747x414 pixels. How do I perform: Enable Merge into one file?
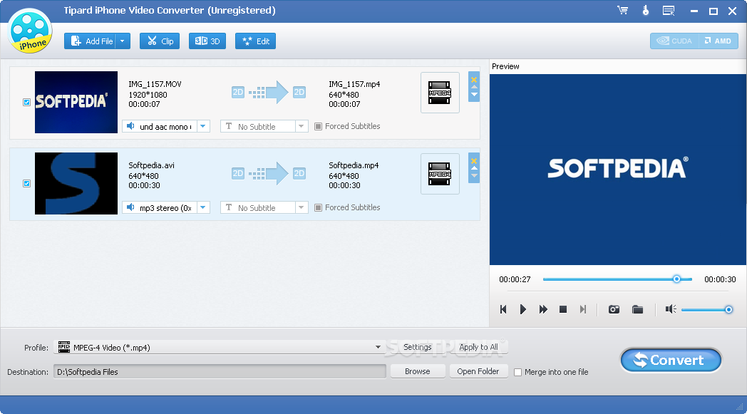(x=518, y=372)
